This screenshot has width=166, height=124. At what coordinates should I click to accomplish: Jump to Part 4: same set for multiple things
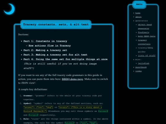(65, 59)
